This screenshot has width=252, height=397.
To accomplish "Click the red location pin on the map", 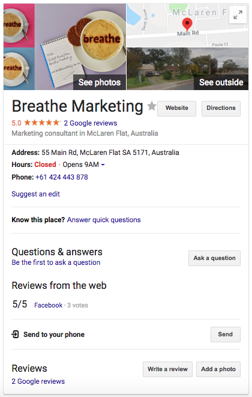I will [x=187, y=24].
